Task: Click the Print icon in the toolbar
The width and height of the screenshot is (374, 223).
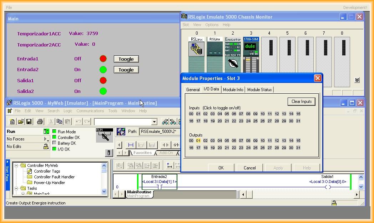Action: tap(40, 122)
